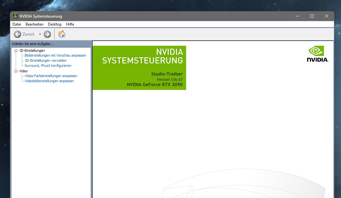Open Bildeinstellungen mit Vorschau anpassen
341x198 pixels.
[55, 55]
